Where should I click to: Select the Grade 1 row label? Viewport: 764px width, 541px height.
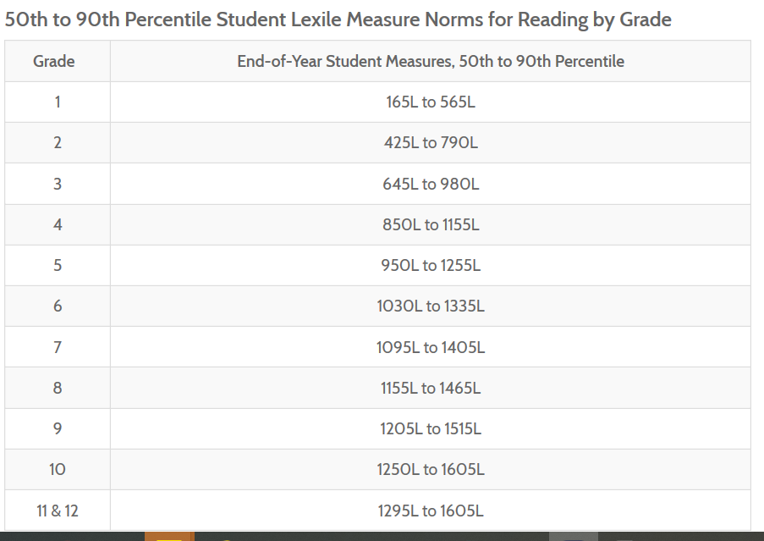pyautogui.click(x=58, y=102)
